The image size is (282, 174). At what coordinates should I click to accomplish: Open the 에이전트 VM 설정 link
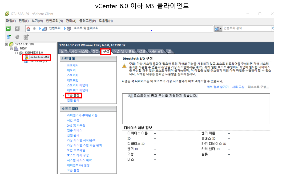point(78,165)
